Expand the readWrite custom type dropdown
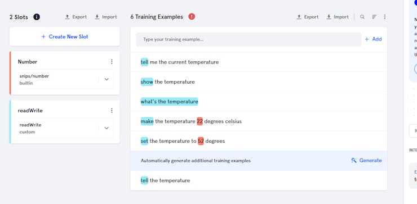This screenshot has height=204, width=417. (x=107, y=128)
